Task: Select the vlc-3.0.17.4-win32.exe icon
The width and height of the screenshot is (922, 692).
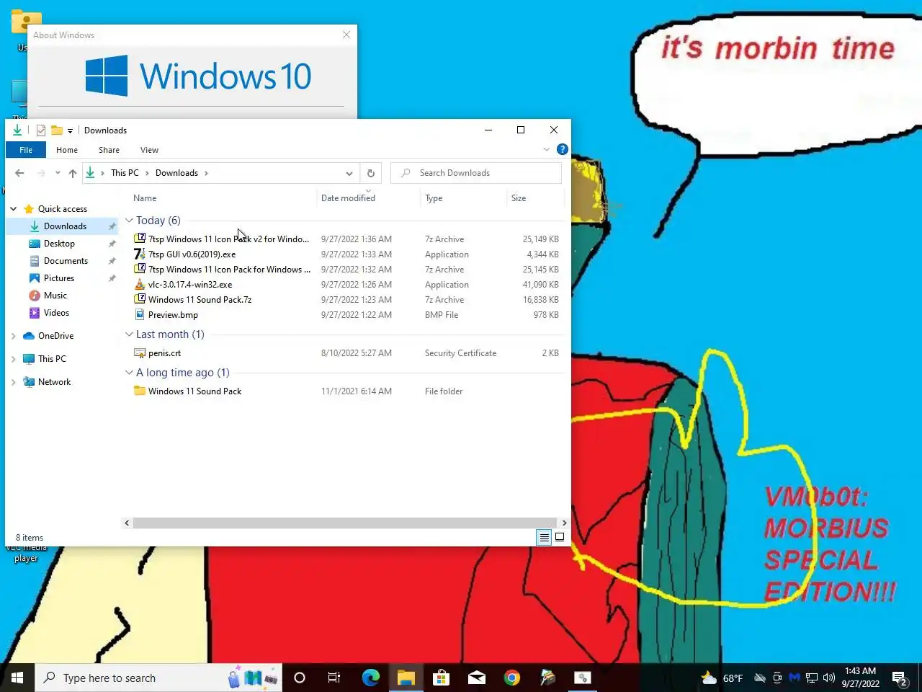Action: 140,284
